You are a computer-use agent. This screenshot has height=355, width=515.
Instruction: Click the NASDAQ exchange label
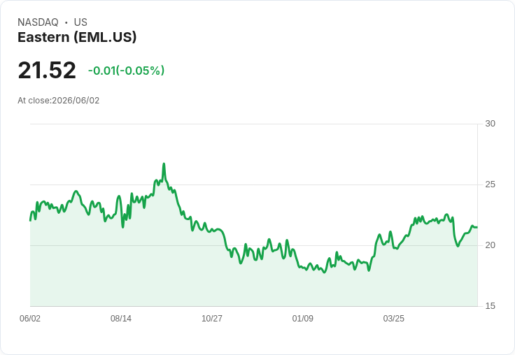click(38, 22)
